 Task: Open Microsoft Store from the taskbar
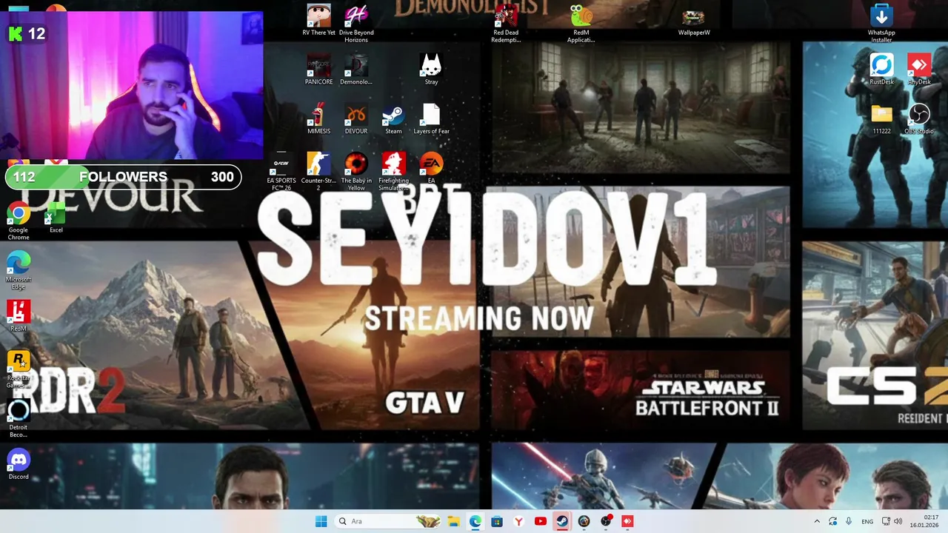point(497,521)
